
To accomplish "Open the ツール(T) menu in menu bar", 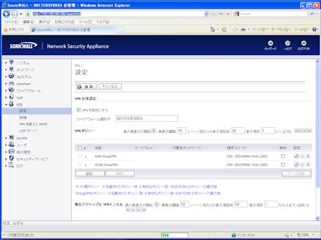I will click(85, 22).
